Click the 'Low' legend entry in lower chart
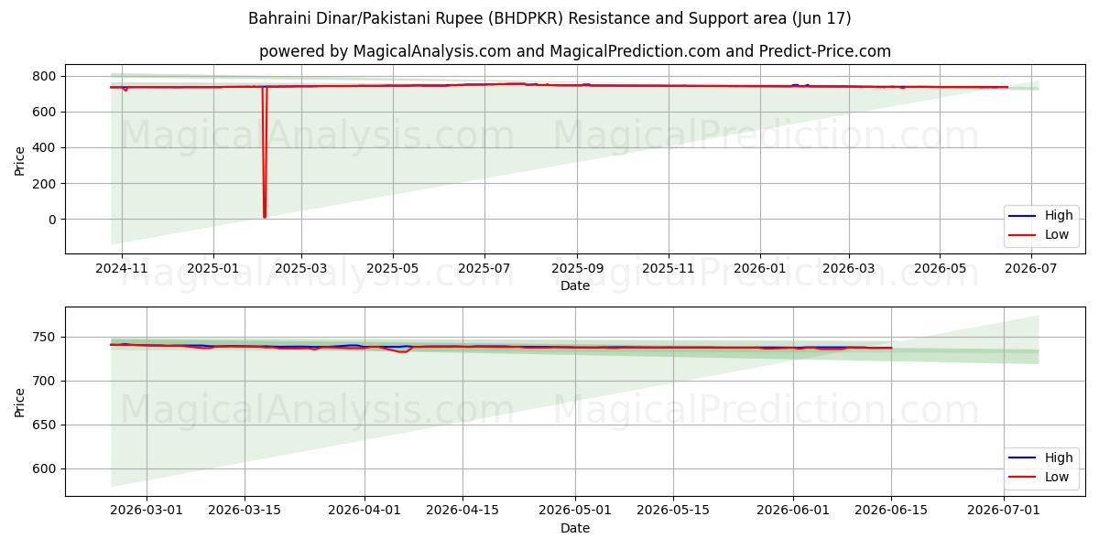The width and height of the screenshot is (1099, 549). coord(1039,476)
